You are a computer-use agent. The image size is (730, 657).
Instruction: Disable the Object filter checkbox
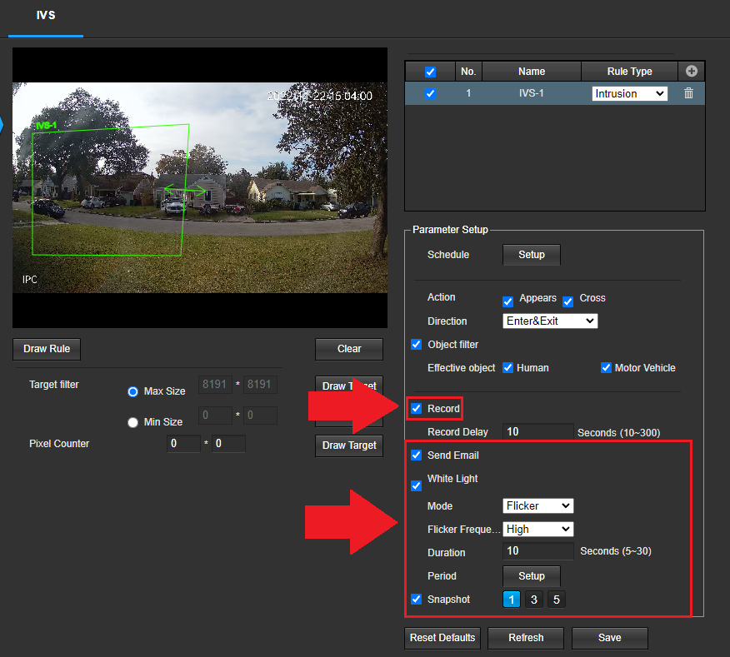pos(416,344)
